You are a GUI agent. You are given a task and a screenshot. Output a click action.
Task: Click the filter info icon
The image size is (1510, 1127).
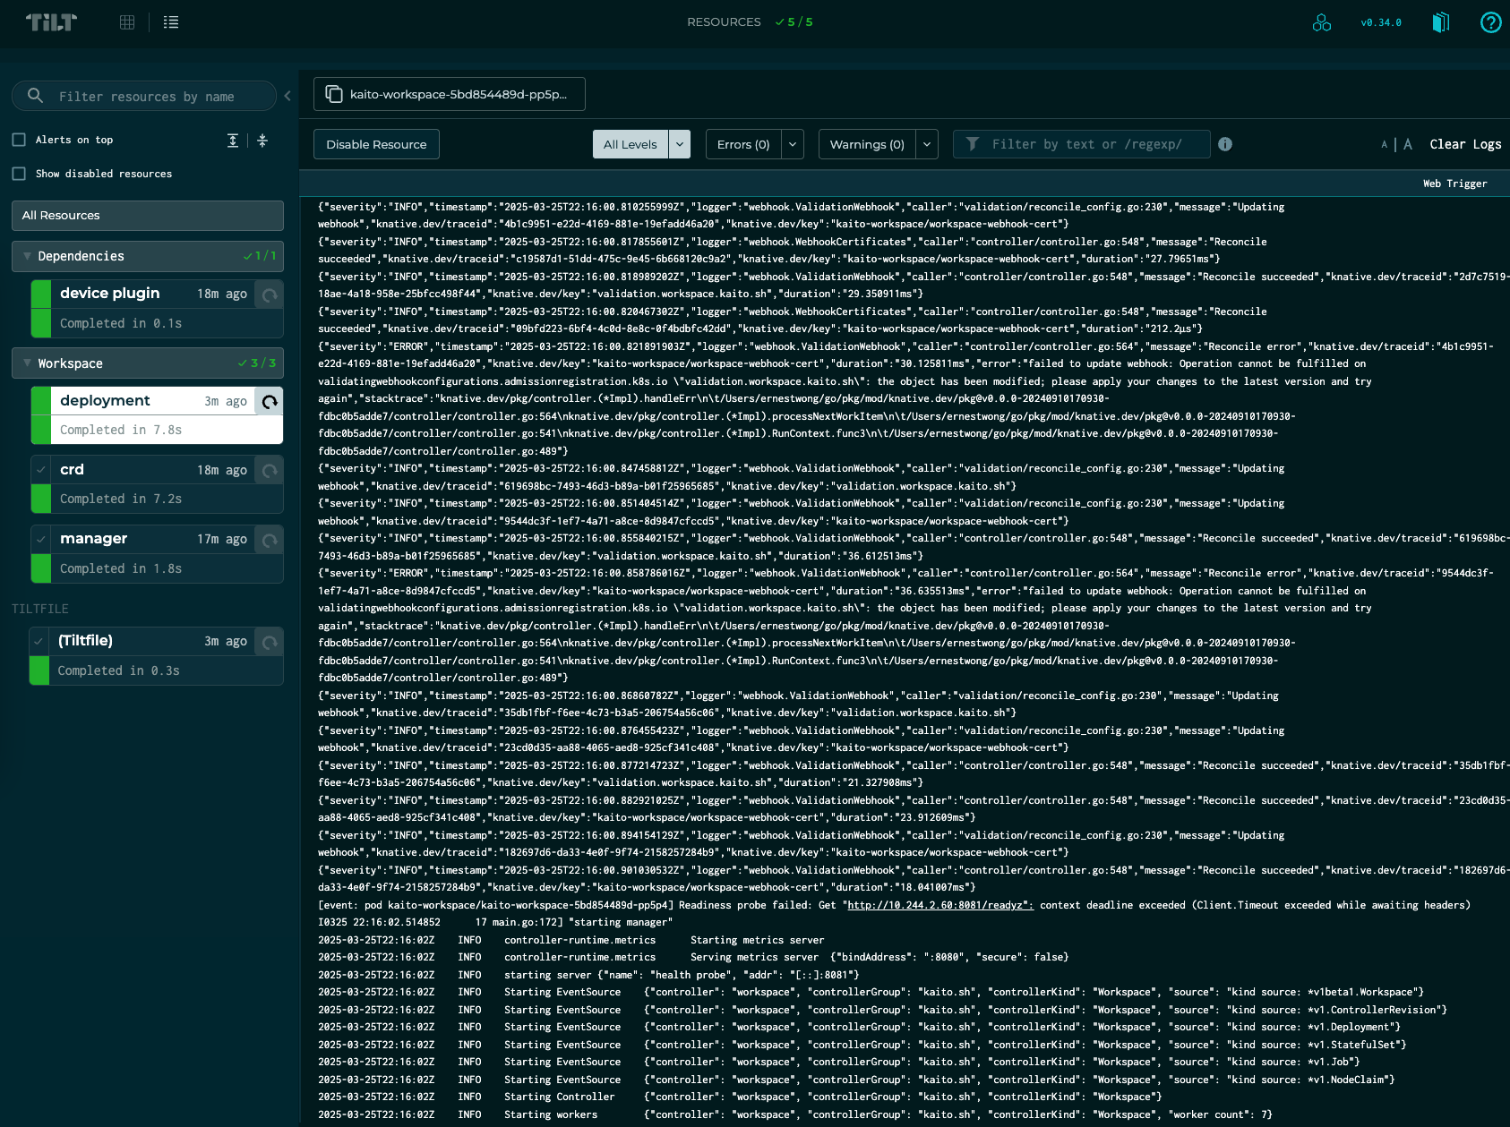pyautogui.click(x=1225, y=144)
